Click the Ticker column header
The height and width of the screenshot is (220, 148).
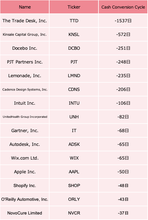click(x=74, y=7)
